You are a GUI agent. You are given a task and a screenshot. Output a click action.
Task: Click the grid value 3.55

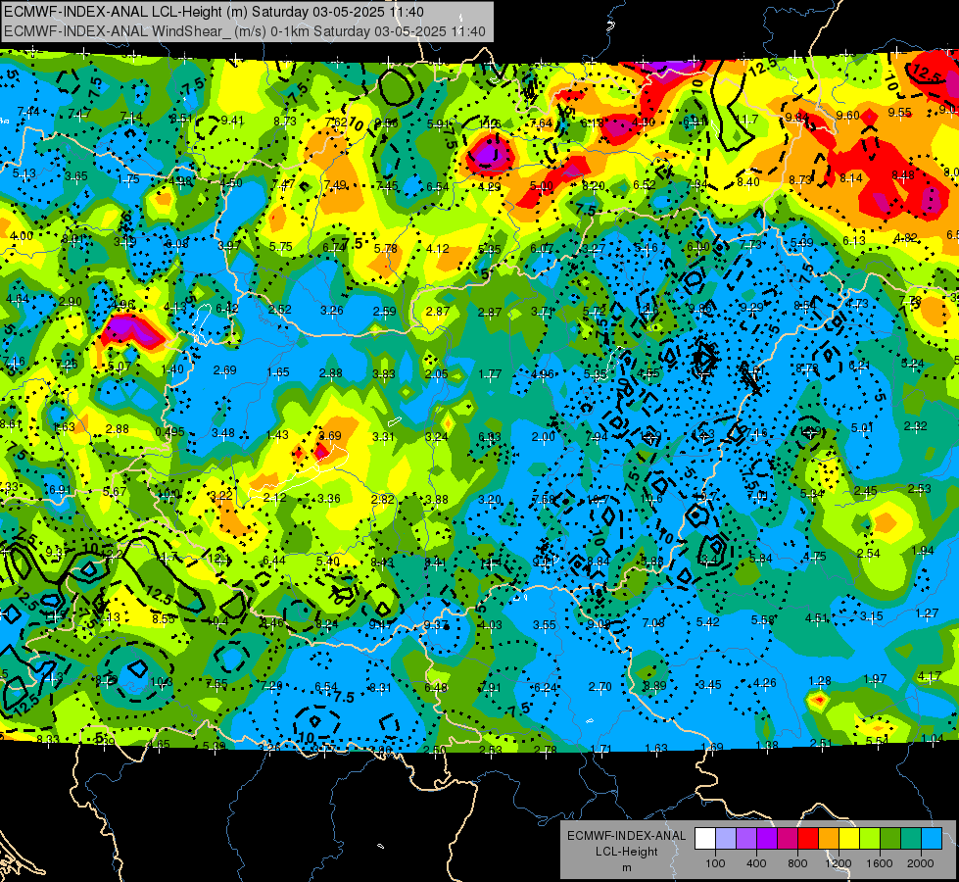(x=544, y=625)
